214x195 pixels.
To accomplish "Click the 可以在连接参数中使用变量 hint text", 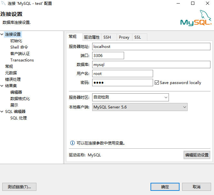I will (x=101, y=143).
